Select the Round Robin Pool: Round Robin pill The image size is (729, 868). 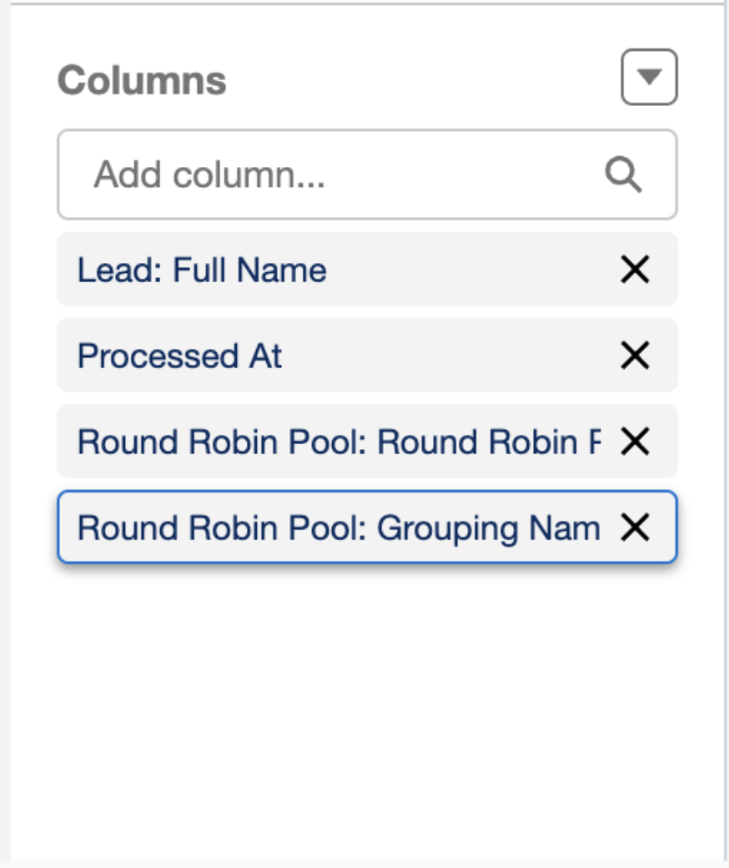(338, 442)
